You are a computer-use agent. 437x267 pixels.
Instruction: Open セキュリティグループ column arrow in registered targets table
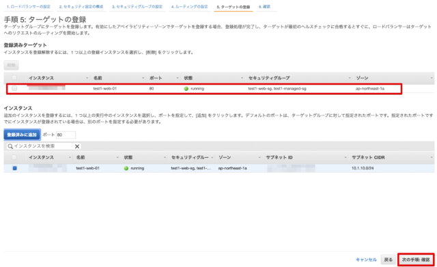pos(349,78)
